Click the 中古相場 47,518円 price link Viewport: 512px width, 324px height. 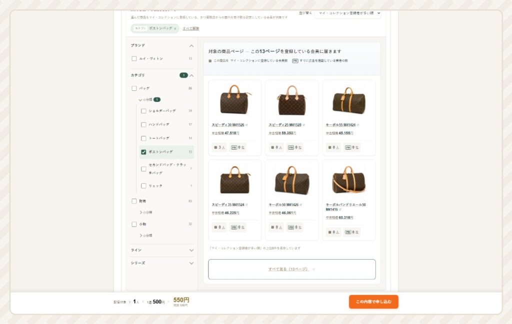tap(225, 133)
